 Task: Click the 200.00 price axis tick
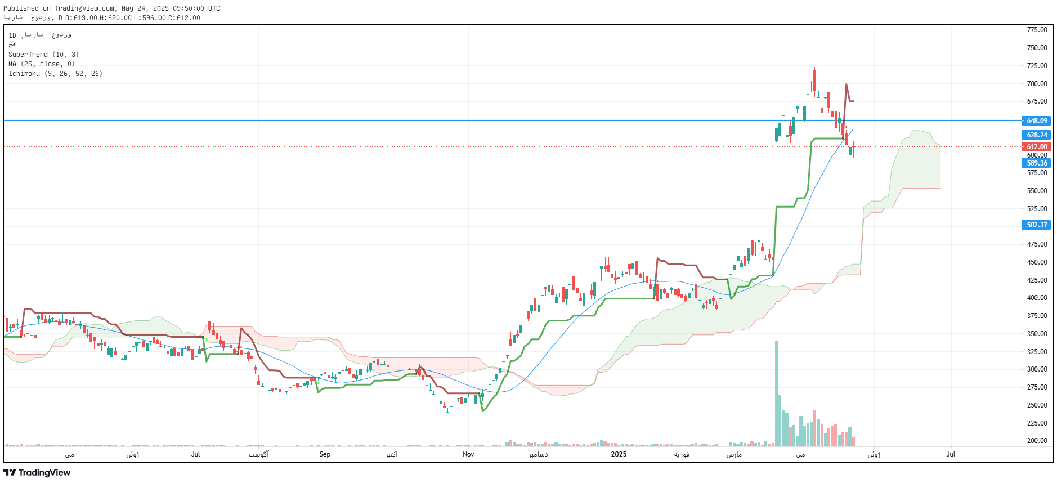(1037, 441)
